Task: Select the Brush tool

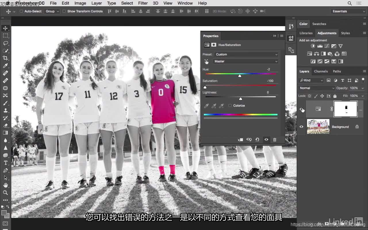Action: [x=5, y=103]
